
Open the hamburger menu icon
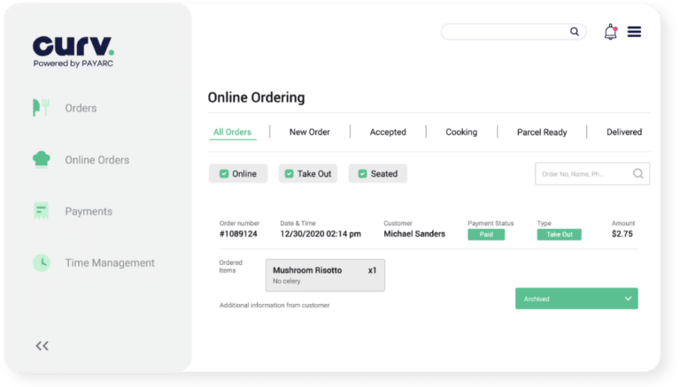coord(634,32)
